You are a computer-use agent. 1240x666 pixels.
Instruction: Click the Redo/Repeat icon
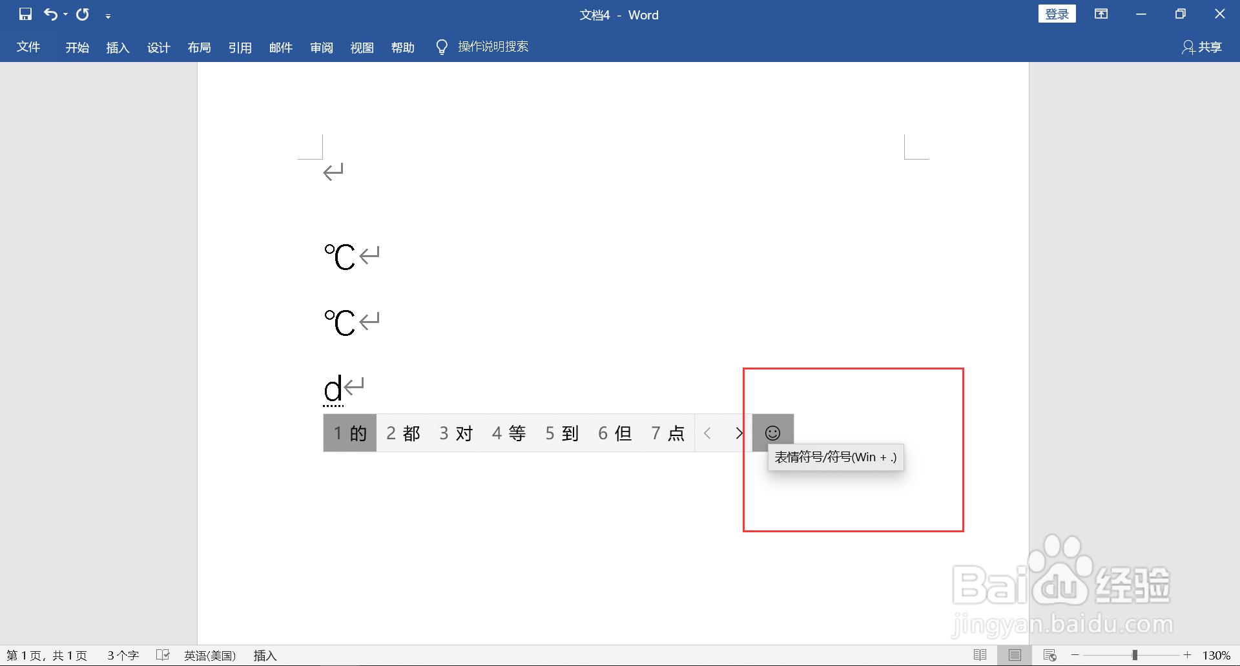(83, 14)
